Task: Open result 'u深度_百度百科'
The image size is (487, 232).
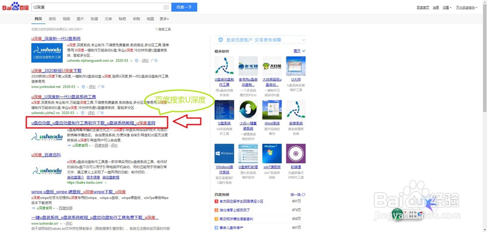Action: (46, 155)
